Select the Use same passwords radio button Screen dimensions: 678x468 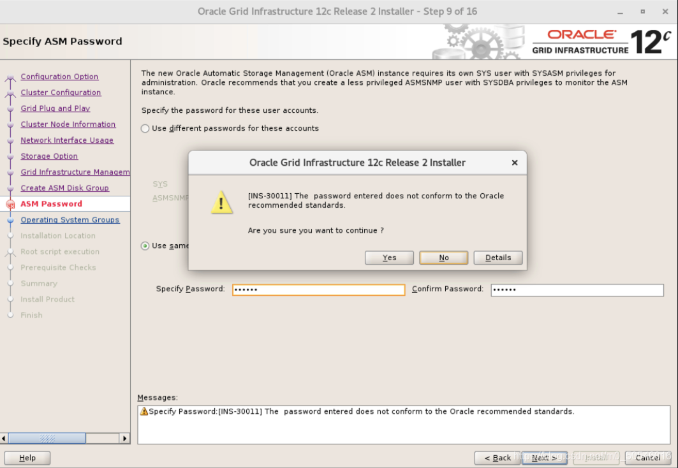coord(145,246)
